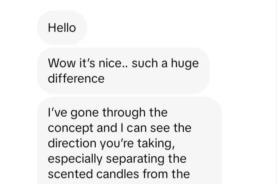277x184 pixels.
Task: Click the word "candles" in third message
Action: pos(118,174)
